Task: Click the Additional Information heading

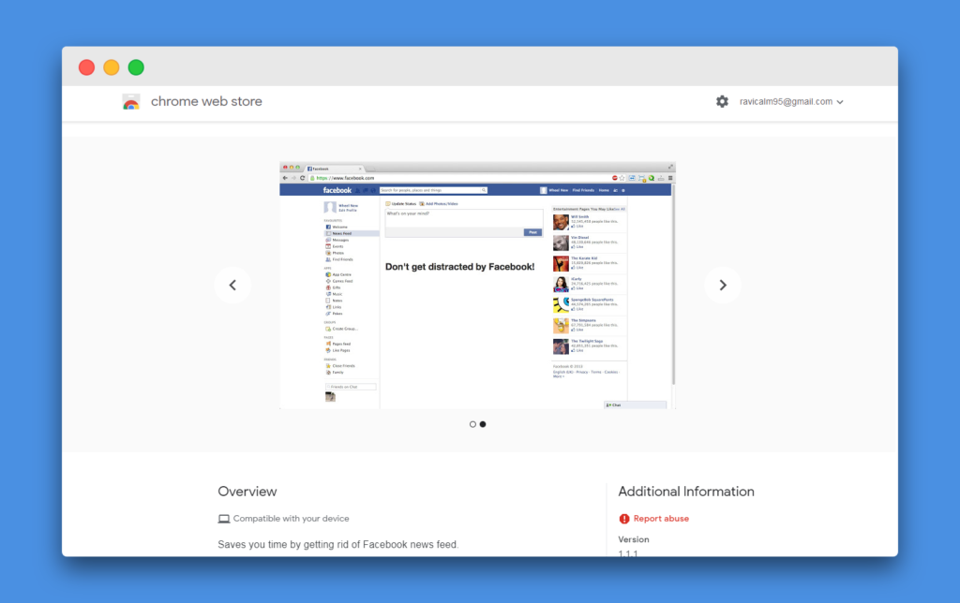Action: [x=685, y=492]
